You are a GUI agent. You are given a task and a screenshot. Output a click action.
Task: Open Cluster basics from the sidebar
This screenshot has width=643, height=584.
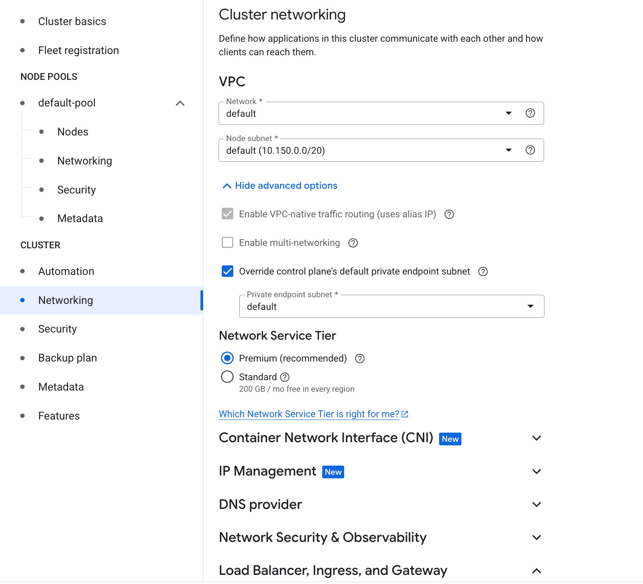(x=72, y=21)
